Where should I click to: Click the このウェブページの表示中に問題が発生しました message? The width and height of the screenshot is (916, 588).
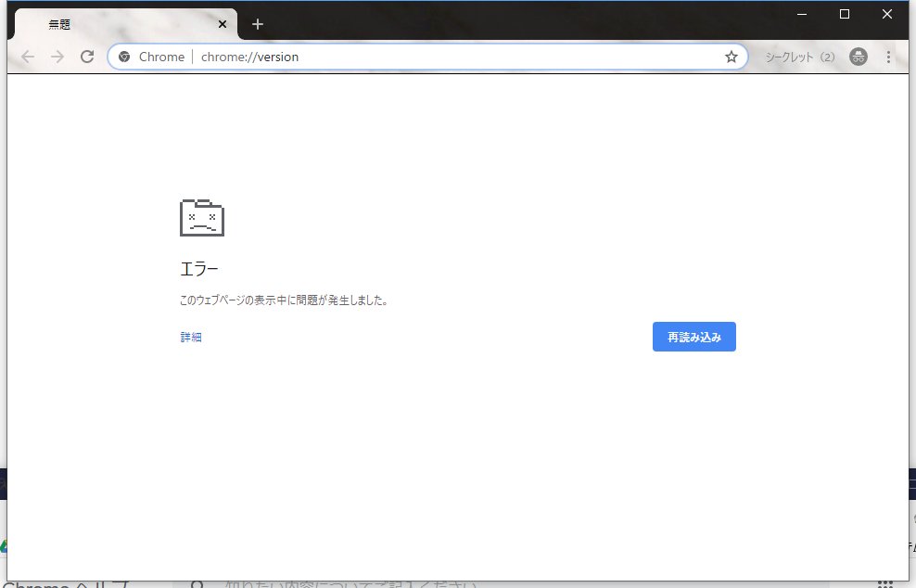284,300
